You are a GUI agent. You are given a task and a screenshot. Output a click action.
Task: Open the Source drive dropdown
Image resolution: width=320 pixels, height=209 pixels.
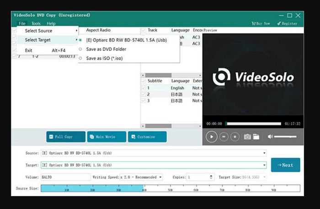click(x=264, y=153)
